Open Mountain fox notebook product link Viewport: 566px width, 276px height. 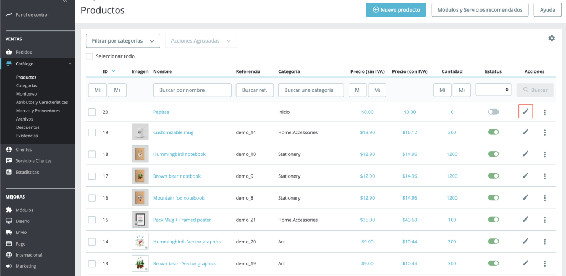click(179, 198)
